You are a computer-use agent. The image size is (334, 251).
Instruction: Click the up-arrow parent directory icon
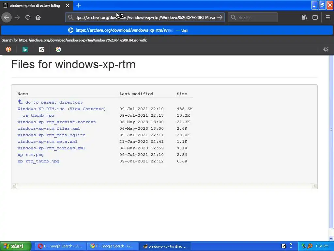point(20,102)
